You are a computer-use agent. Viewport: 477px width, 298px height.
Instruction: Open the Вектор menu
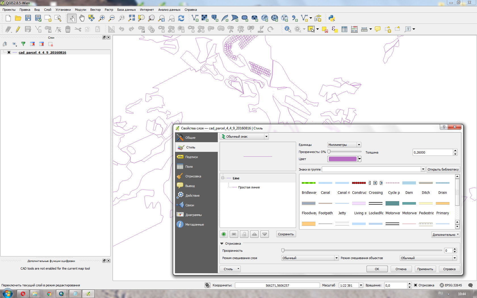pyautogui.click(x=95, y=10)
